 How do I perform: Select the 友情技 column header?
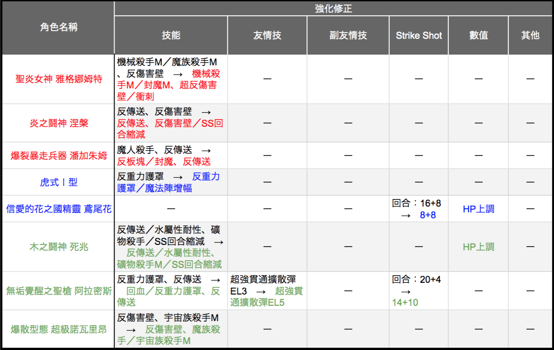[x=267, y=36]
